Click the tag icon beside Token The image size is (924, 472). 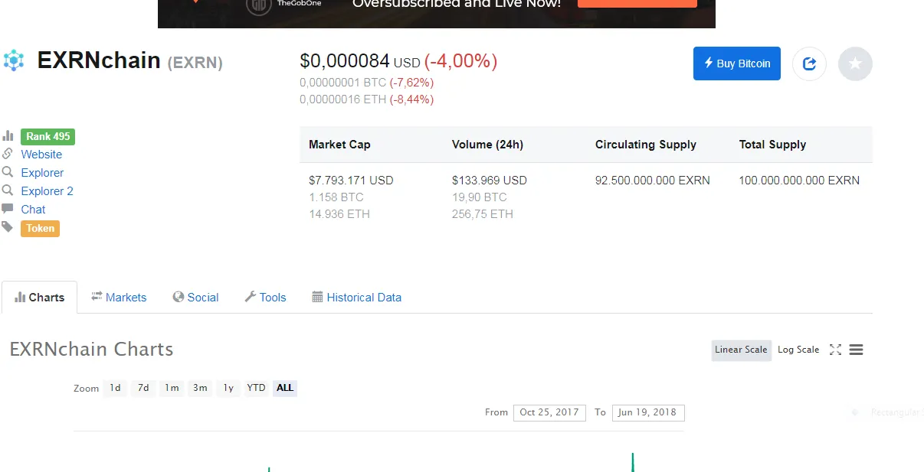pos(8,227)
